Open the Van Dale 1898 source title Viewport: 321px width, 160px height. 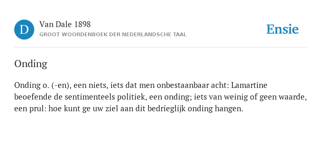click(x=65, y=25)
